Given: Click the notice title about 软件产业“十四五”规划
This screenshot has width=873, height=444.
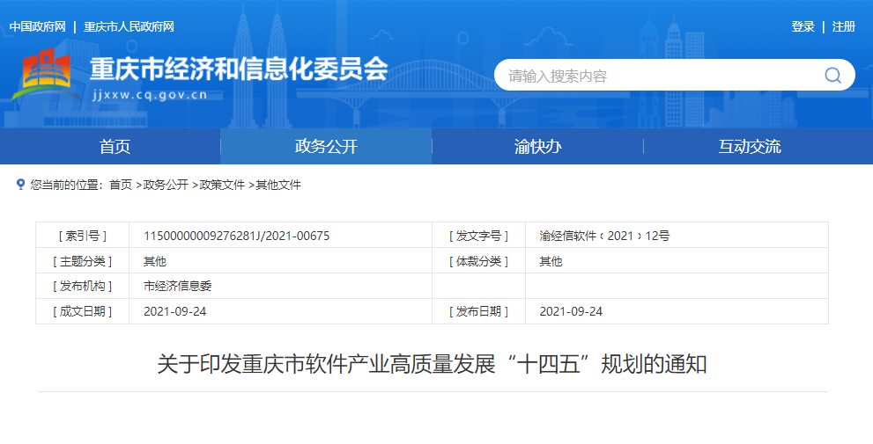Looking at the screenshot, I should tap(432, 365).
